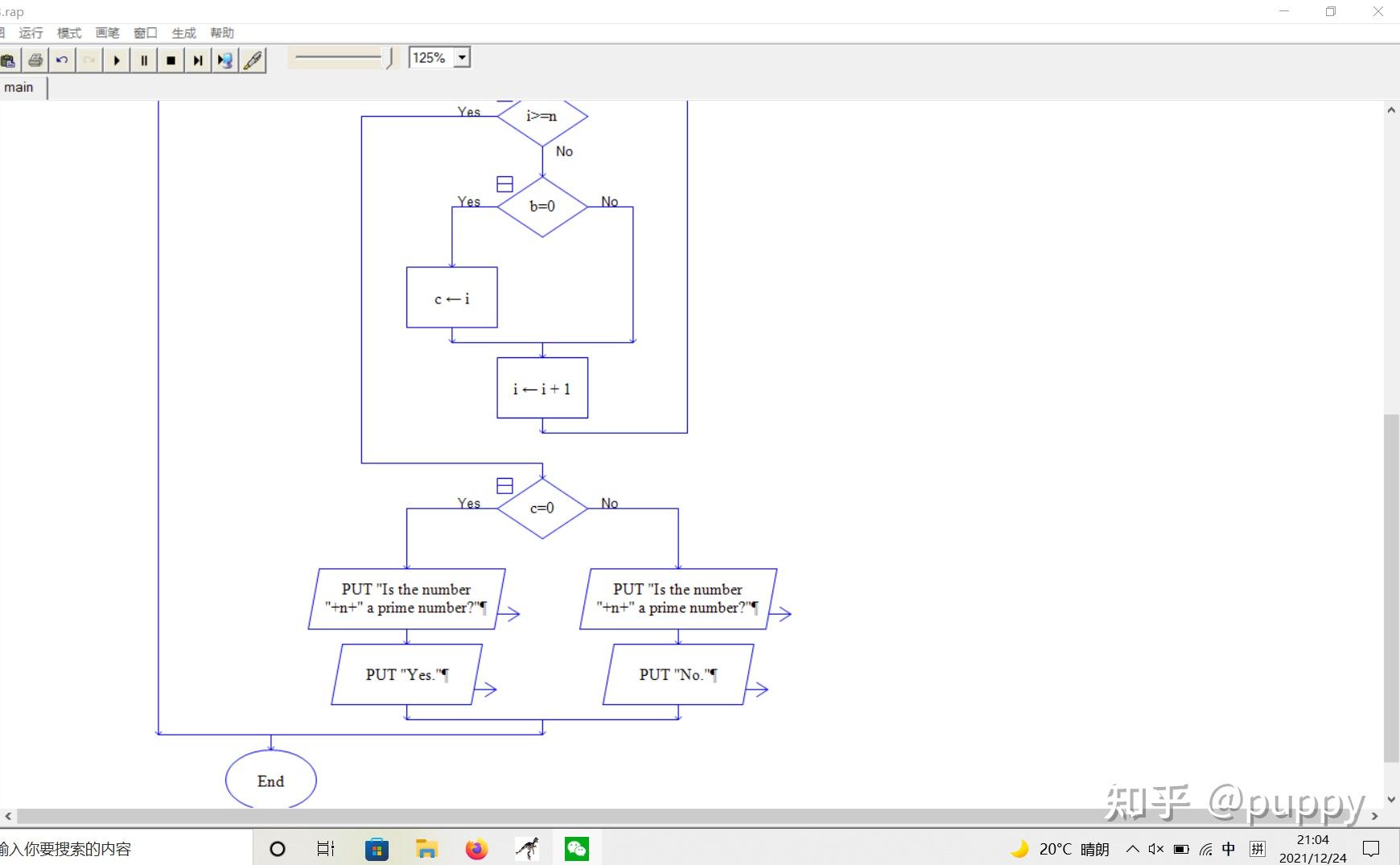Click the paste clipboard toolbar icon

click(9, 60)
